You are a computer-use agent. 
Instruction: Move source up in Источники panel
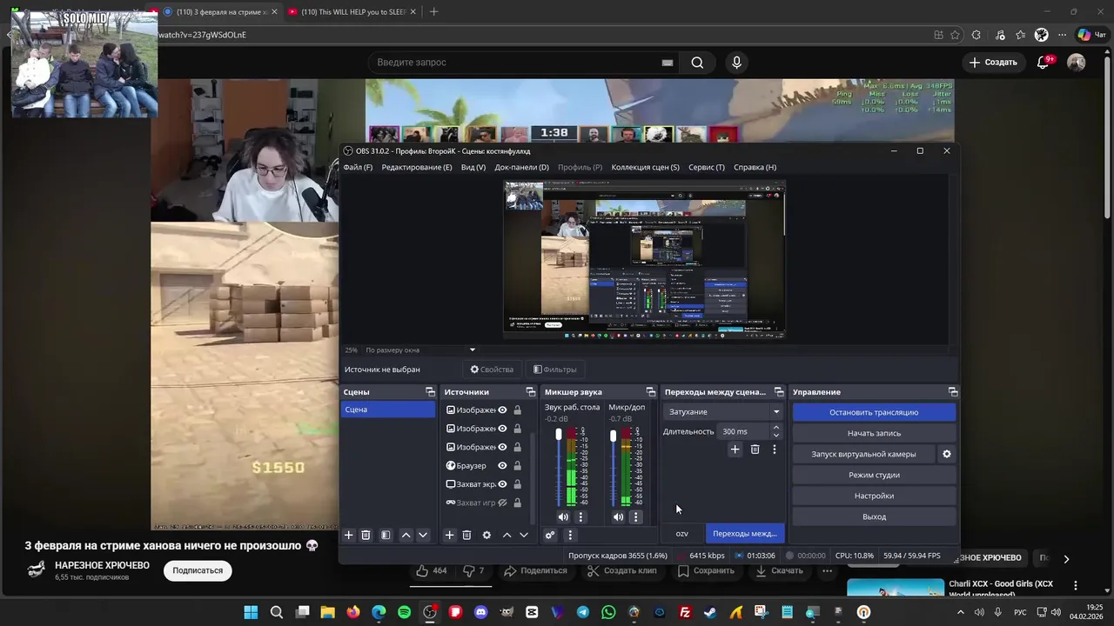[x=507, y=535]
